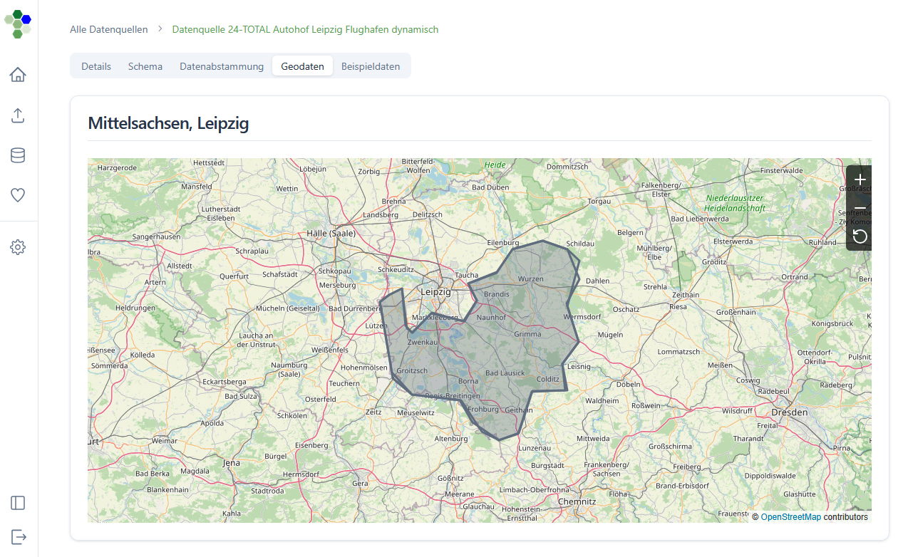Screen dimensions: 913x557
Task: Open favorites heart icon
Action: pyautogui.click(x=18, y=195)
